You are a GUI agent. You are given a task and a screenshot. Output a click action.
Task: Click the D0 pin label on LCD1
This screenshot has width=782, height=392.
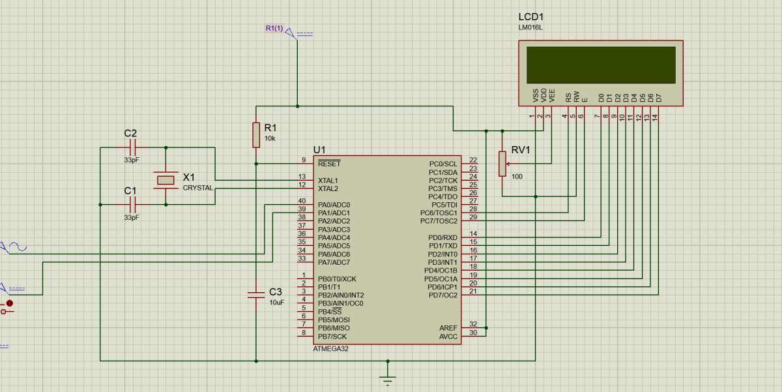click(x=601, y=98)
